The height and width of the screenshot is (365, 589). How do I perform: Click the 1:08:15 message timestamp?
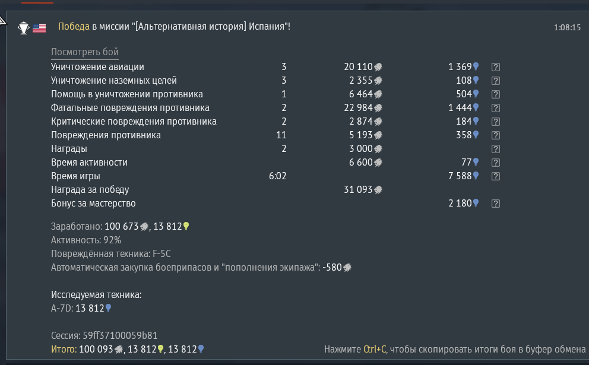point(566,27)
